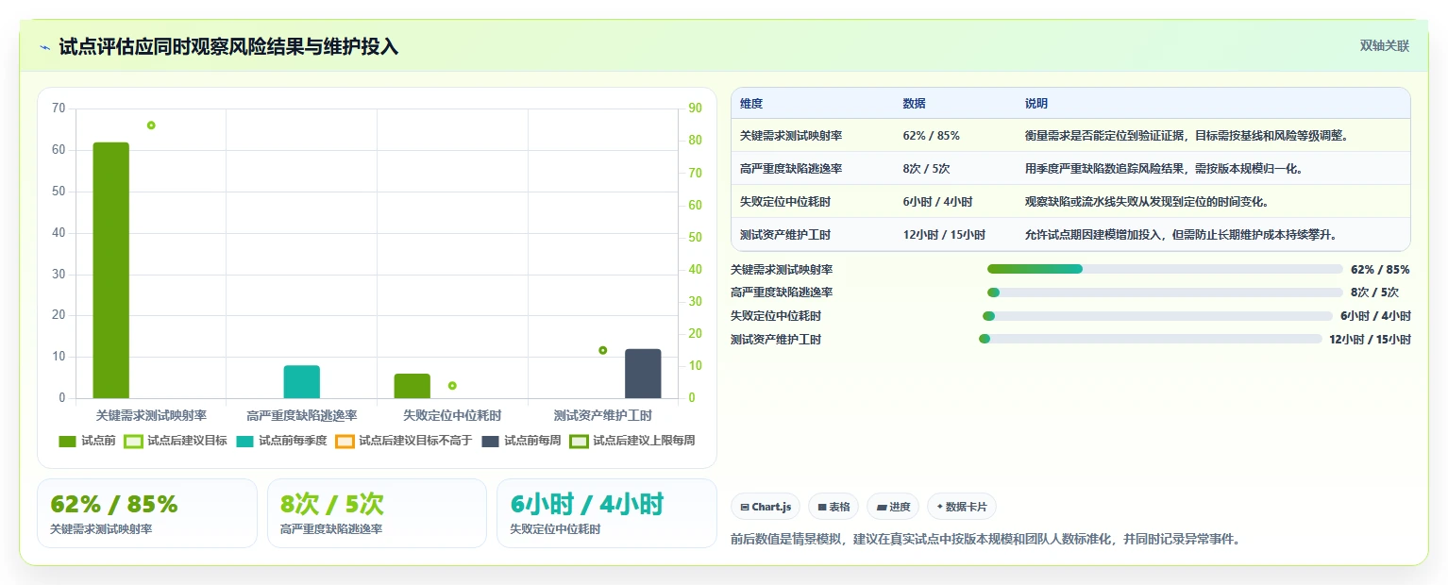Screen dimensions: 1448x585
Task: Click the 说明 table column header
Action: (1035, 104)
